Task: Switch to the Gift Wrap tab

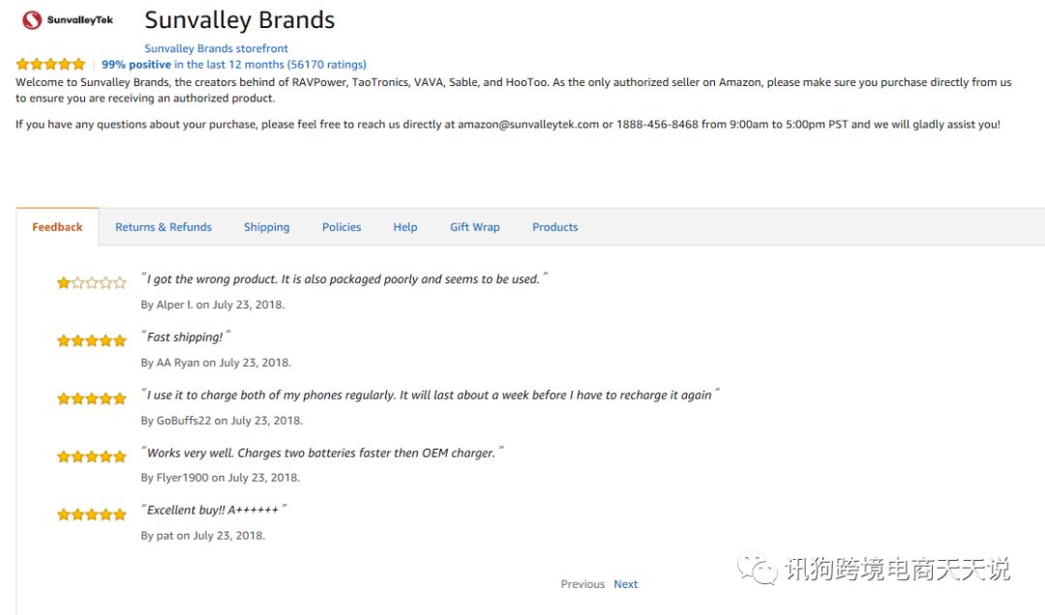Action: tap(475, 227)
